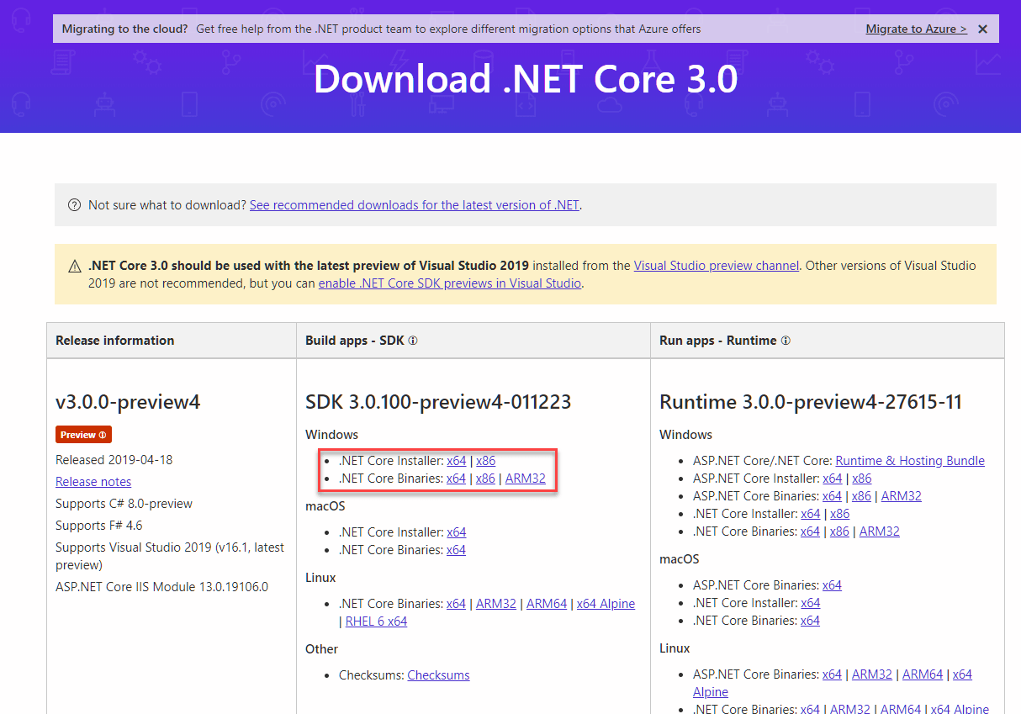Select the Supports C# 8.0-preview text

124,504
